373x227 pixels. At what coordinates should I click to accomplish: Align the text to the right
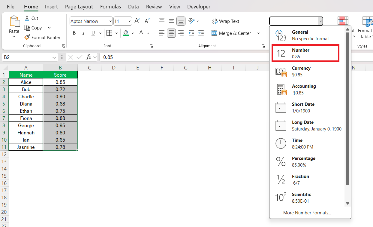click(x=181, y=33)
